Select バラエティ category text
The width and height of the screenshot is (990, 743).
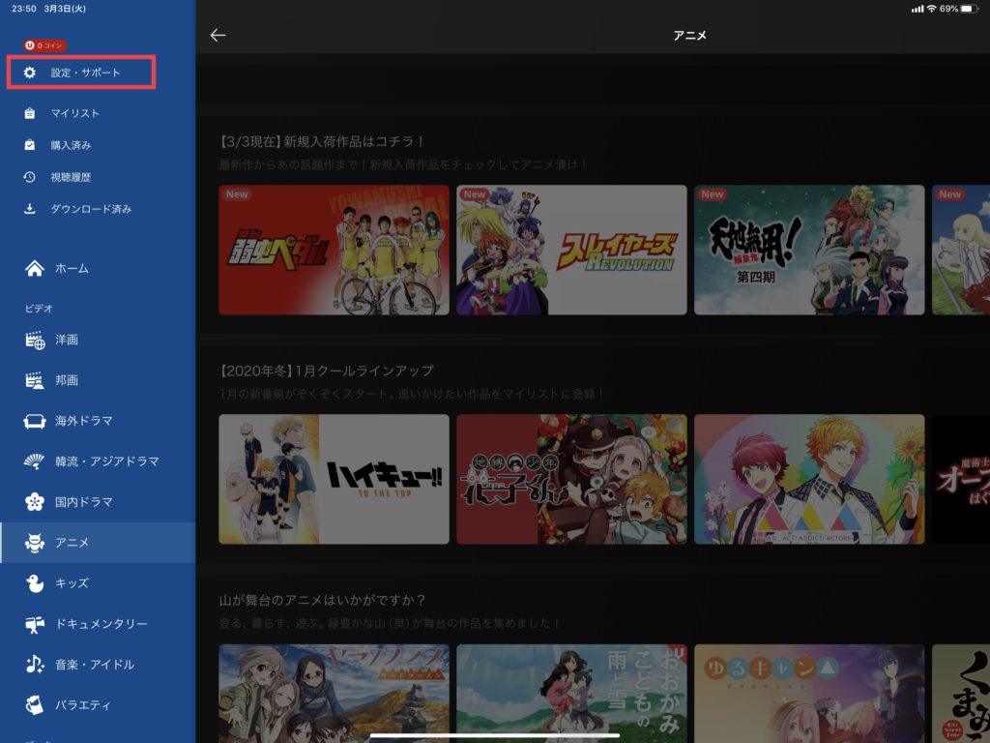[x=83, y=705]
